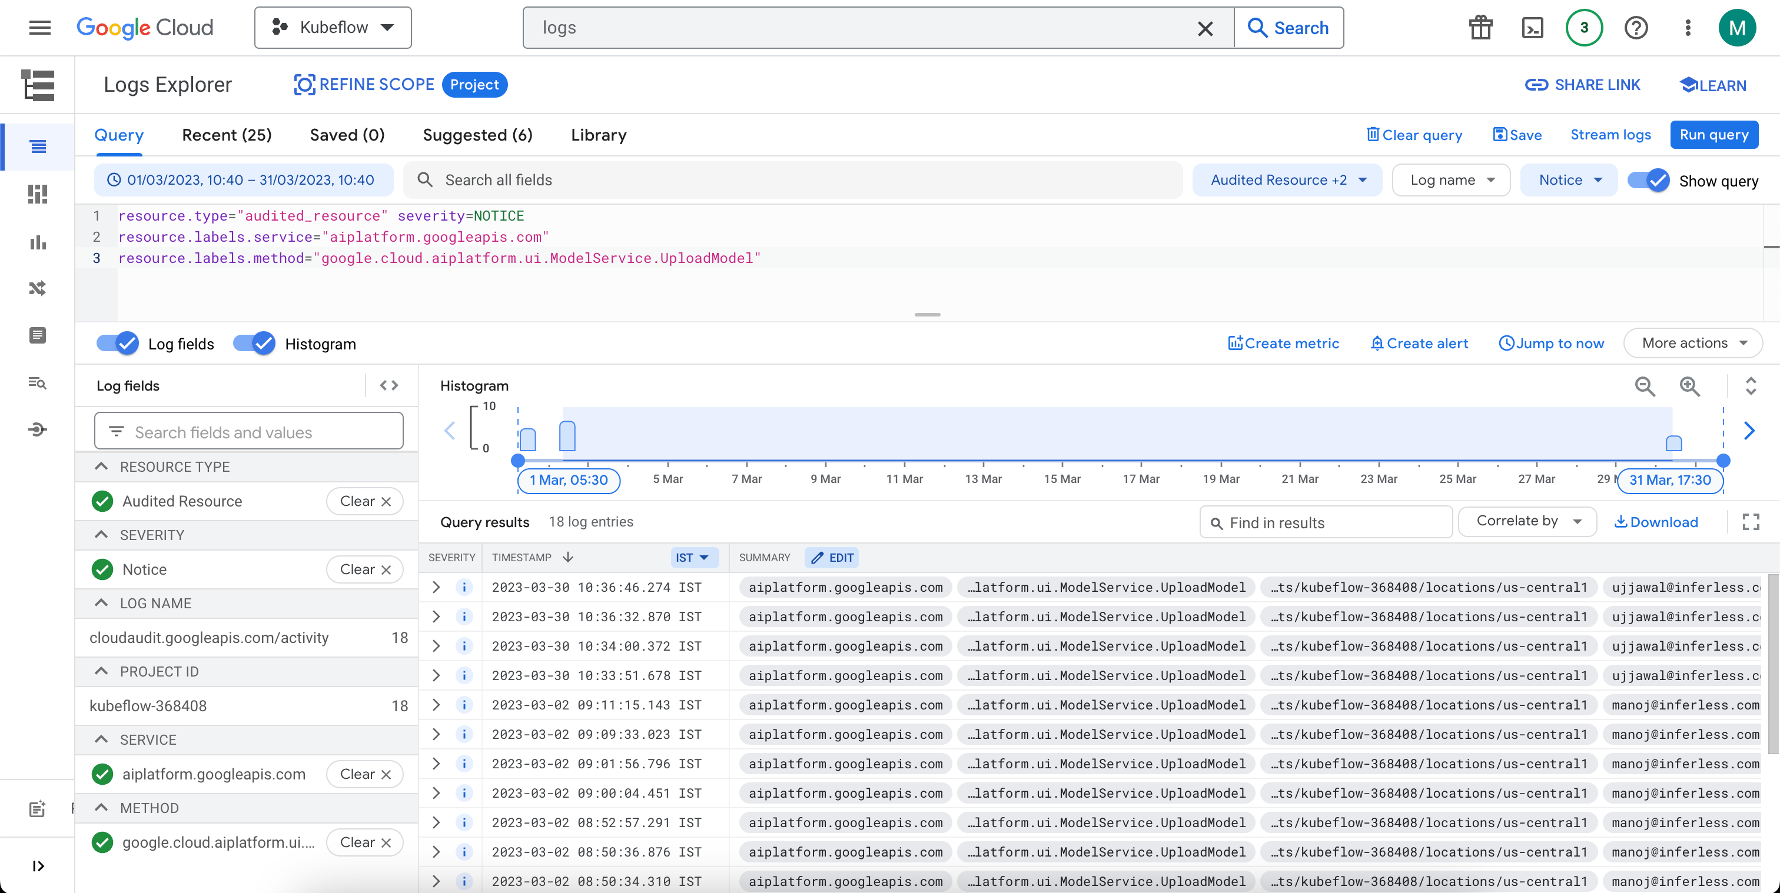Open the Suggested (6) tab
This screenshot has height=893, width=1780.
[x=477, y=135]
